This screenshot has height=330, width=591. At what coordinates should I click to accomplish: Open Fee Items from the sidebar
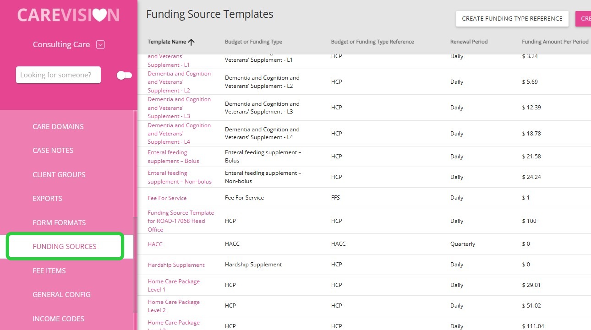(x=49, y=271)
